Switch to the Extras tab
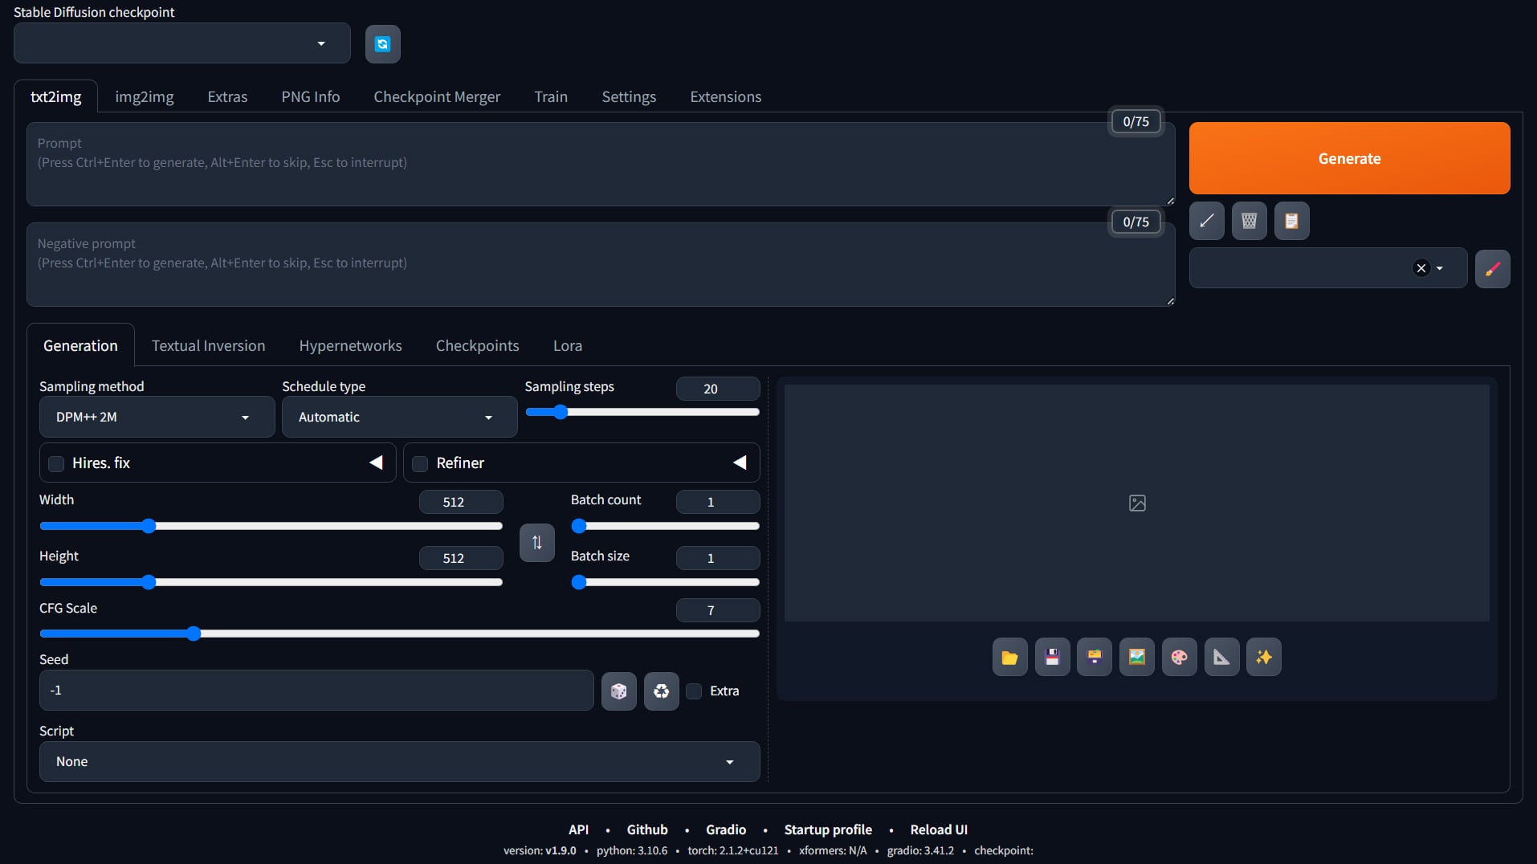The width and height of the screenshot is (1537, 864). click(x=227, y=96)
